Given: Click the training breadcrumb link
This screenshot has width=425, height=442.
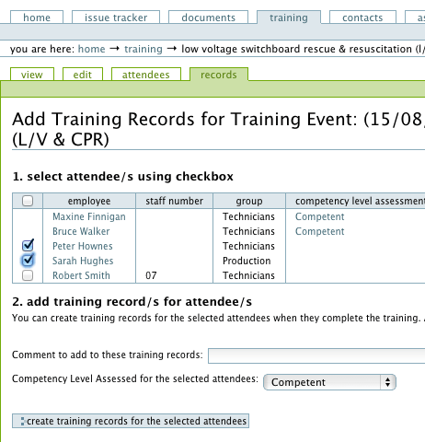Looking at the screenshot, I should 144,49.
